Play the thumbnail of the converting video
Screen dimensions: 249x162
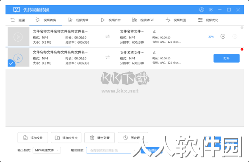(x=18, y=37)
